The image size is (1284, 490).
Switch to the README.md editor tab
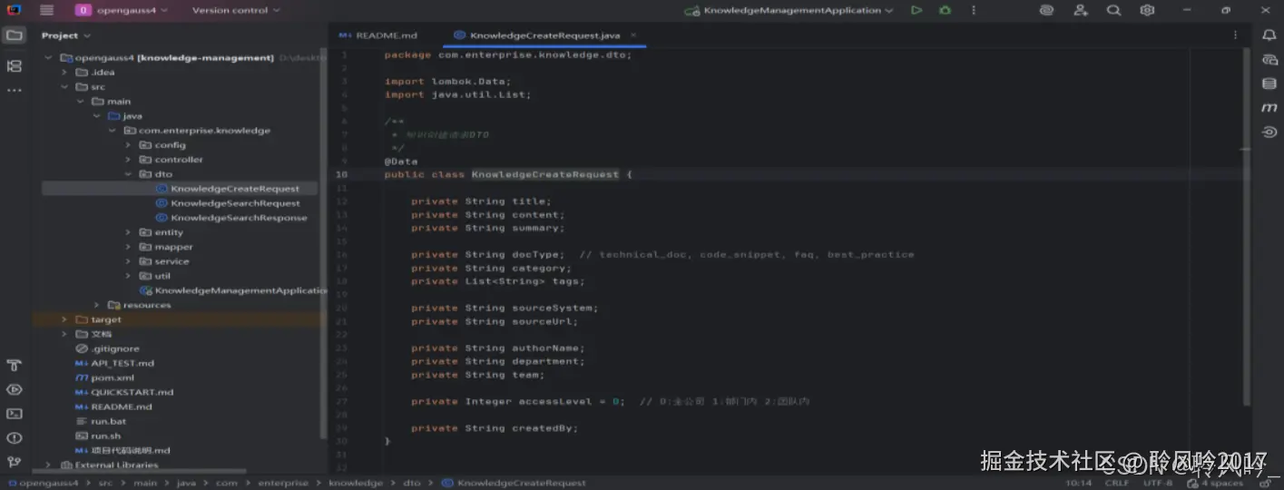click(x=378, y=35)
